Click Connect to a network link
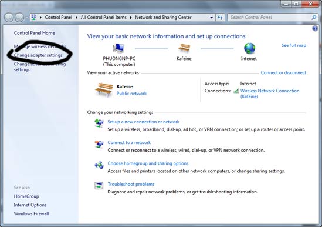Viewport: 322px width, 227px height. pos(129,142)
